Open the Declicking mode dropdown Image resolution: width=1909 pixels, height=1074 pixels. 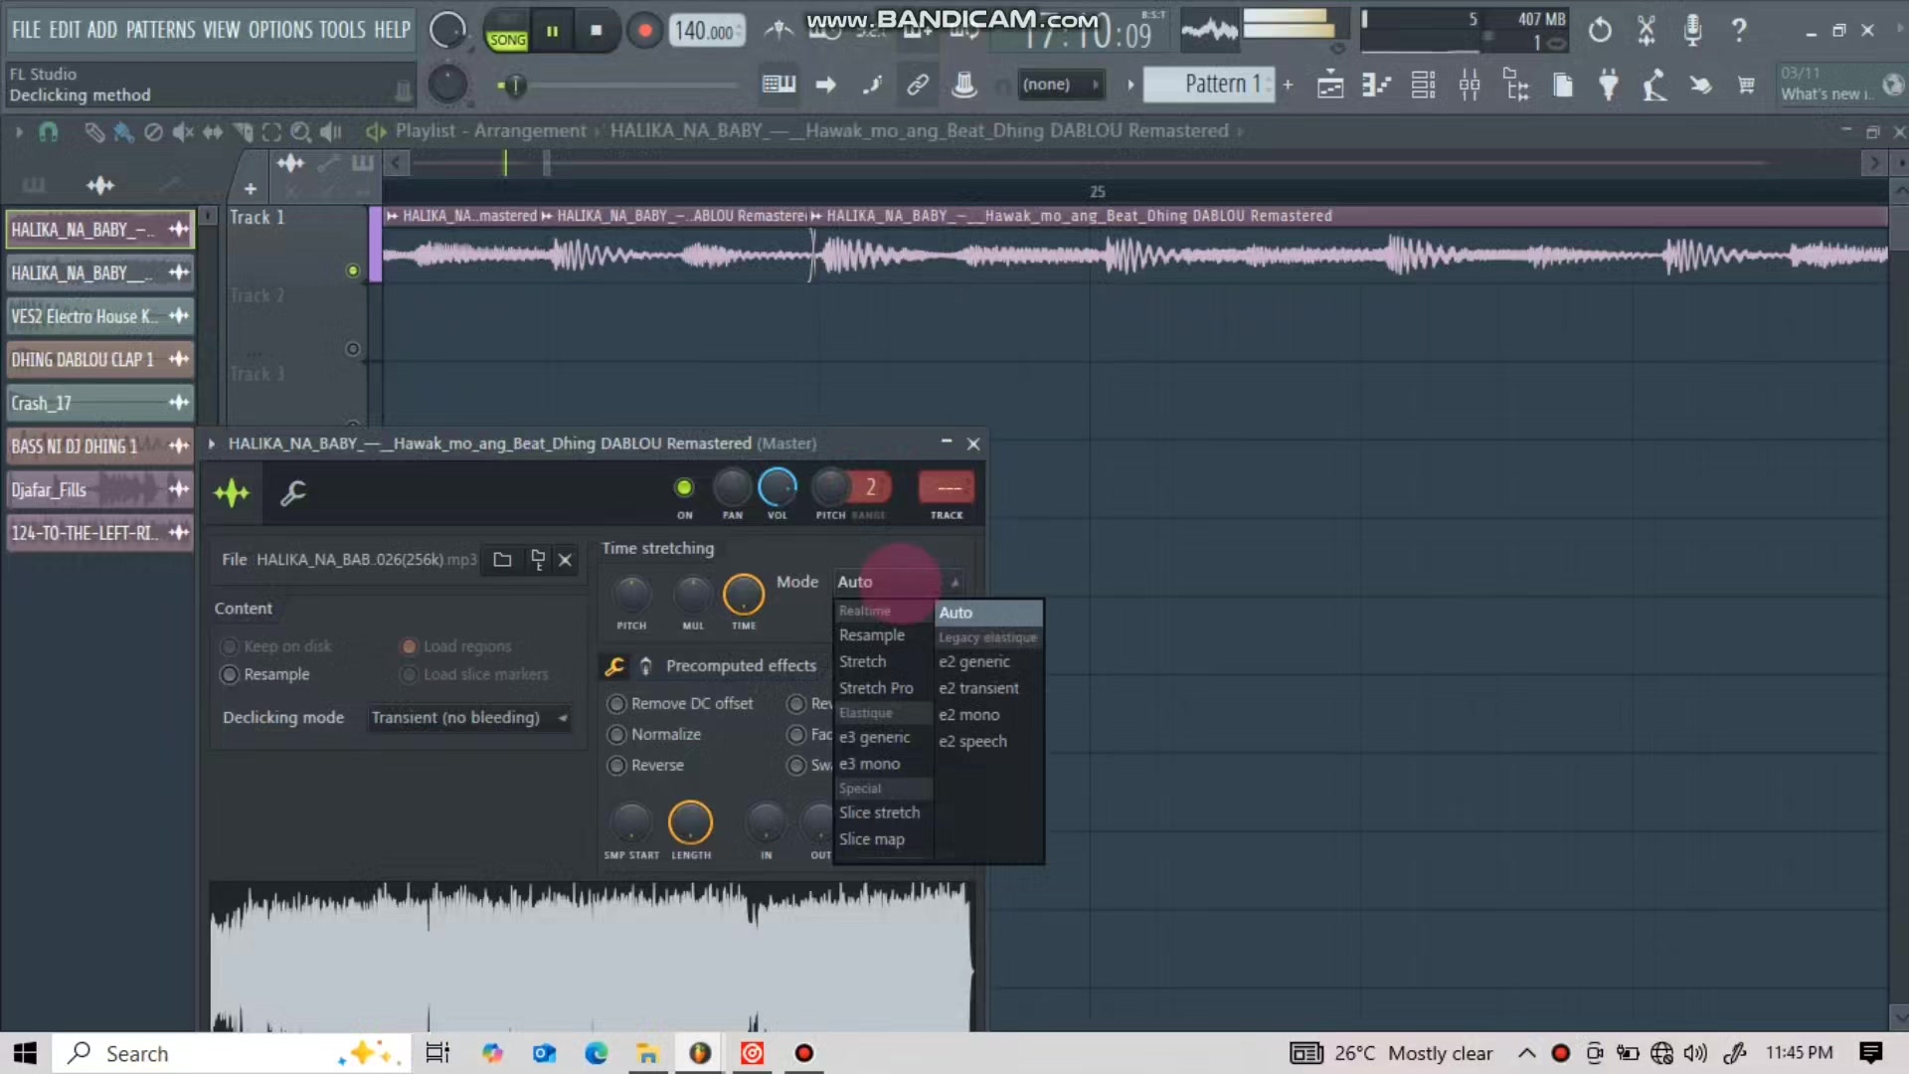point(469,717)
